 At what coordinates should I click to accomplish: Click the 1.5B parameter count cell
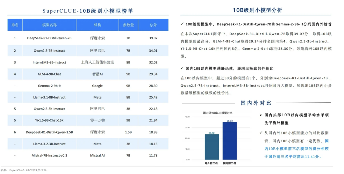pyautogui.click(x=128, y=132)
